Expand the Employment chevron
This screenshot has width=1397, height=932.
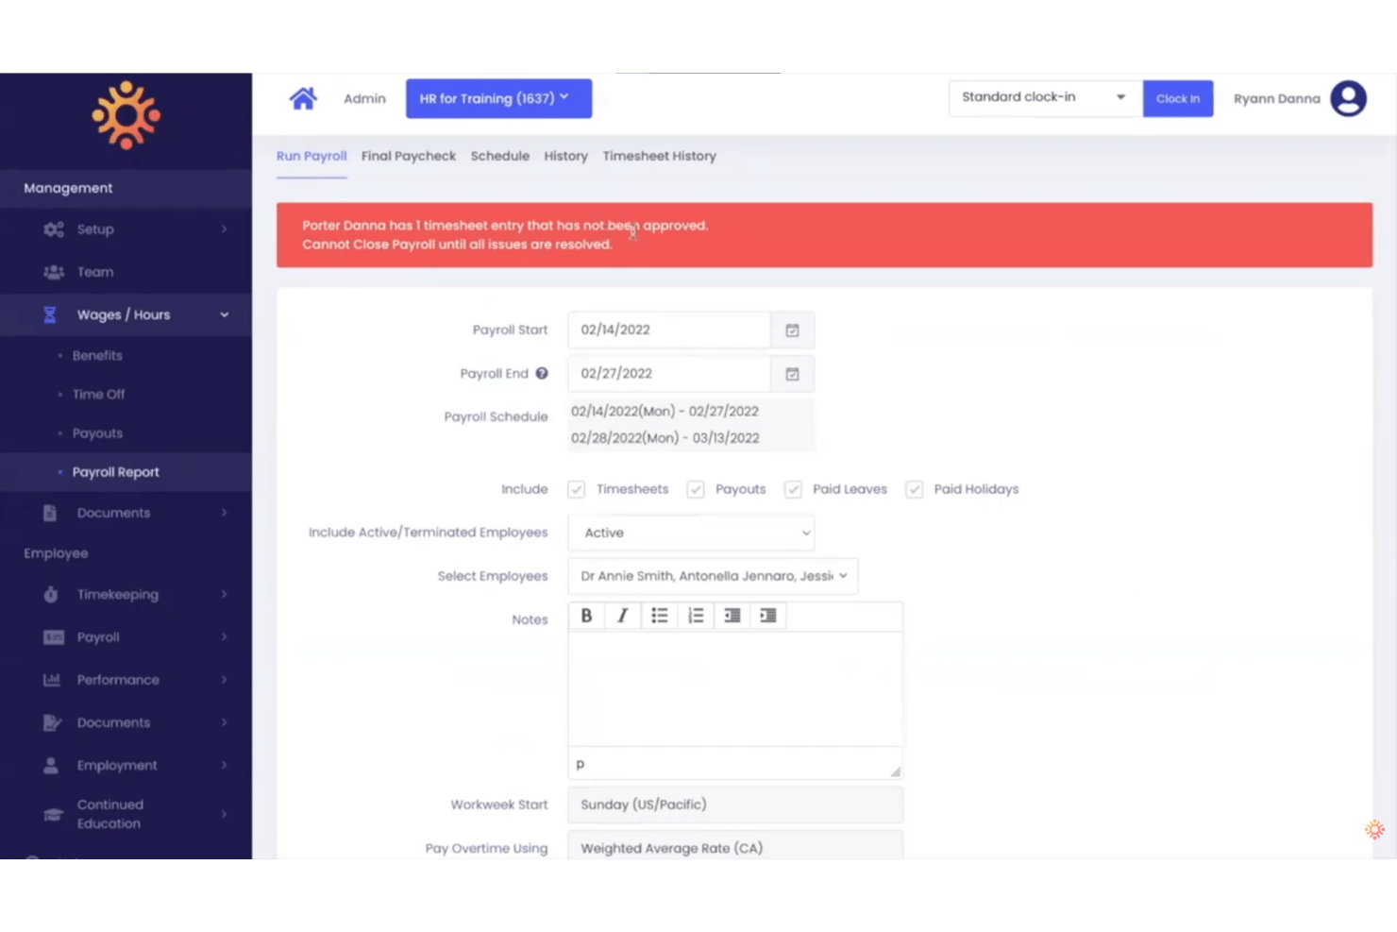coord(224,765)
